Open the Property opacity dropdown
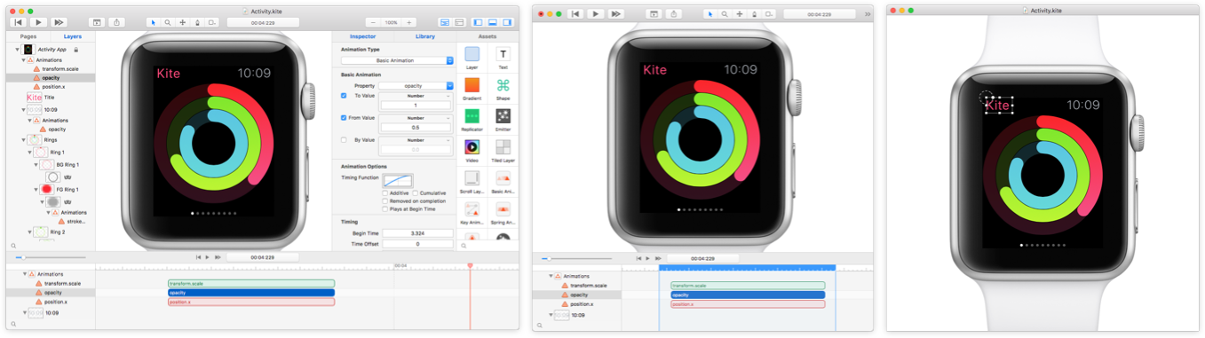 point(416,86)
